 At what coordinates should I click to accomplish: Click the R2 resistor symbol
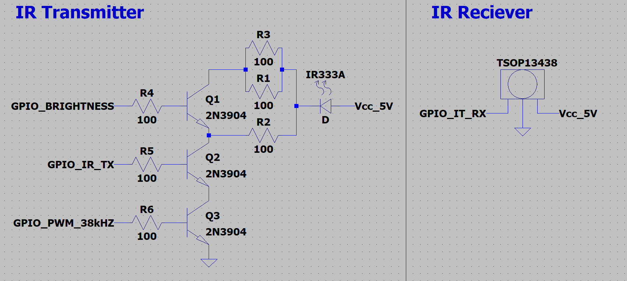click(263, 135)
